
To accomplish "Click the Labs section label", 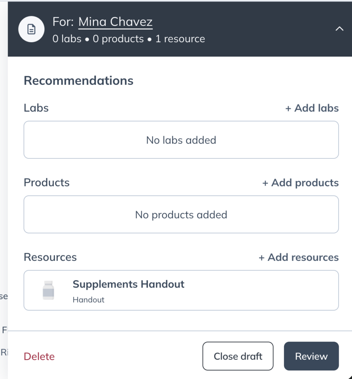I will point(36,108).
